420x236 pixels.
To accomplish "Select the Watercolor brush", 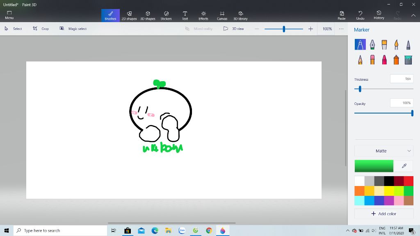I will click(x=396, y=44).
